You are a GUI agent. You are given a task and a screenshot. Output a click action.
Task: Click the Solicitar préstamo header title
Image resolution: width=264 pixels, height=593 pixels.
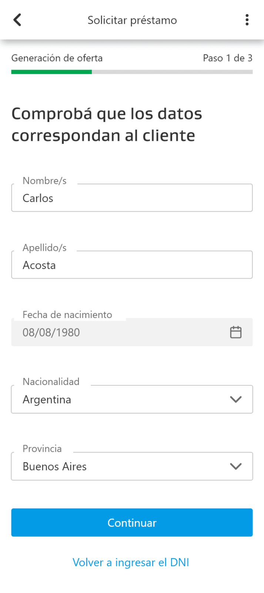(x=132, y=20)
